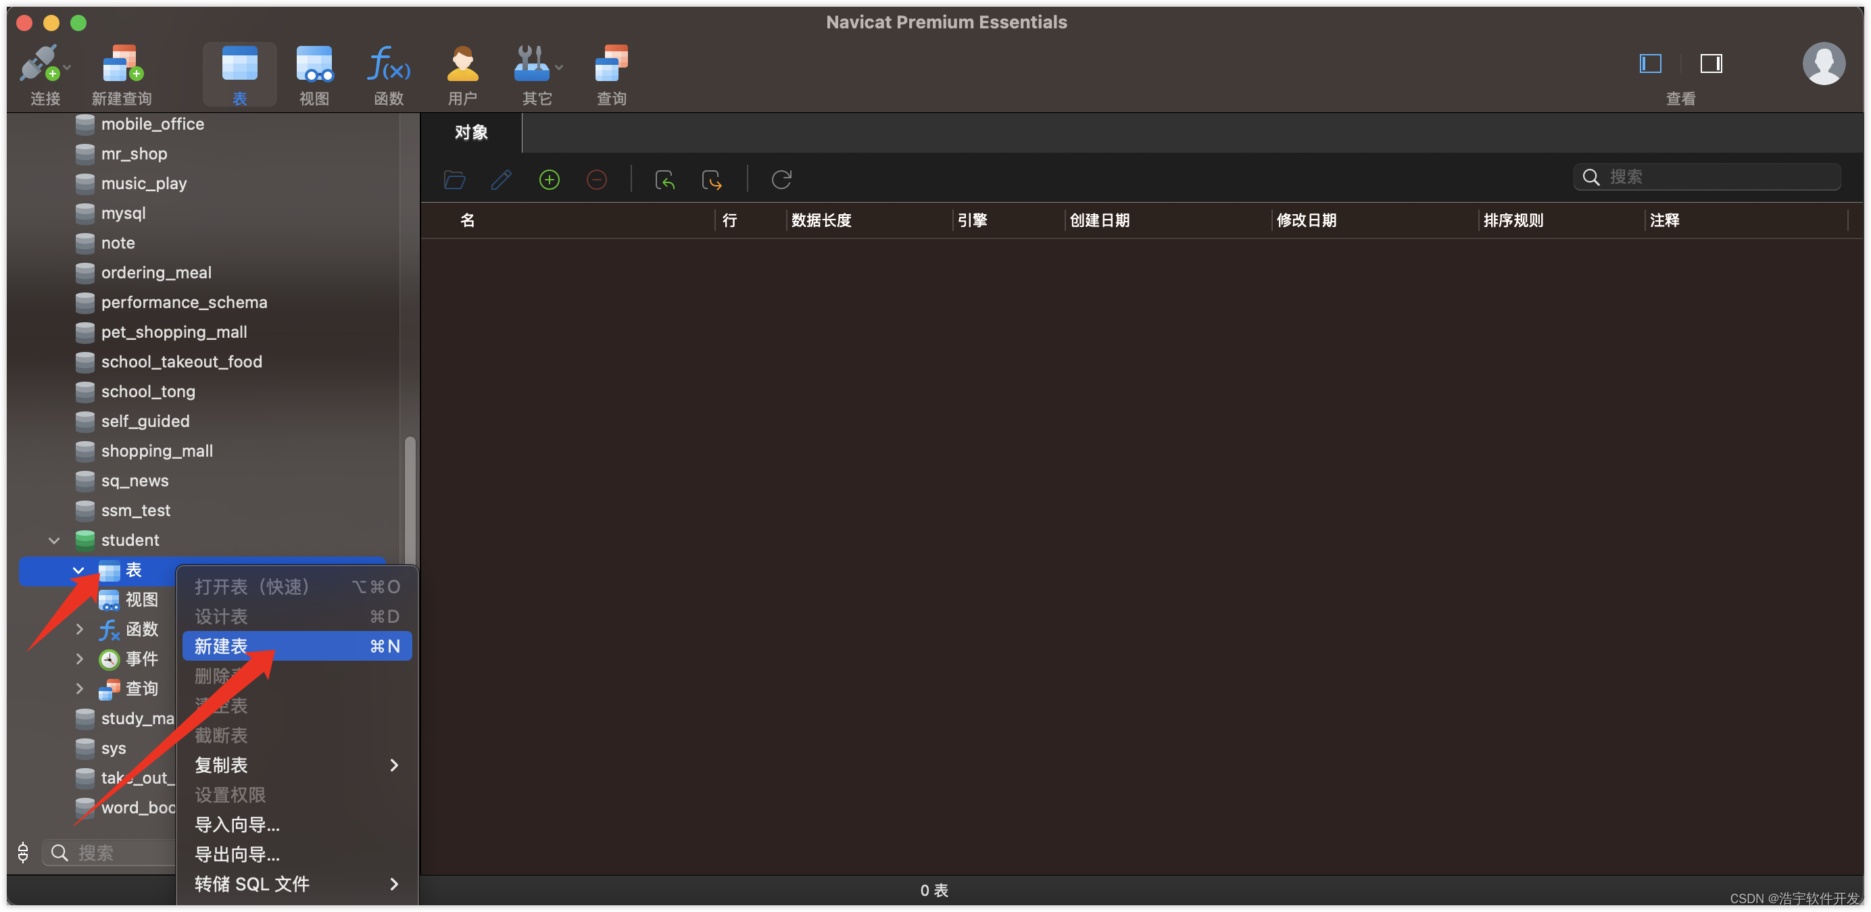This screenshot has height=912, width=1871.
Task: Select the sq_news database
Action: (135, 481)
